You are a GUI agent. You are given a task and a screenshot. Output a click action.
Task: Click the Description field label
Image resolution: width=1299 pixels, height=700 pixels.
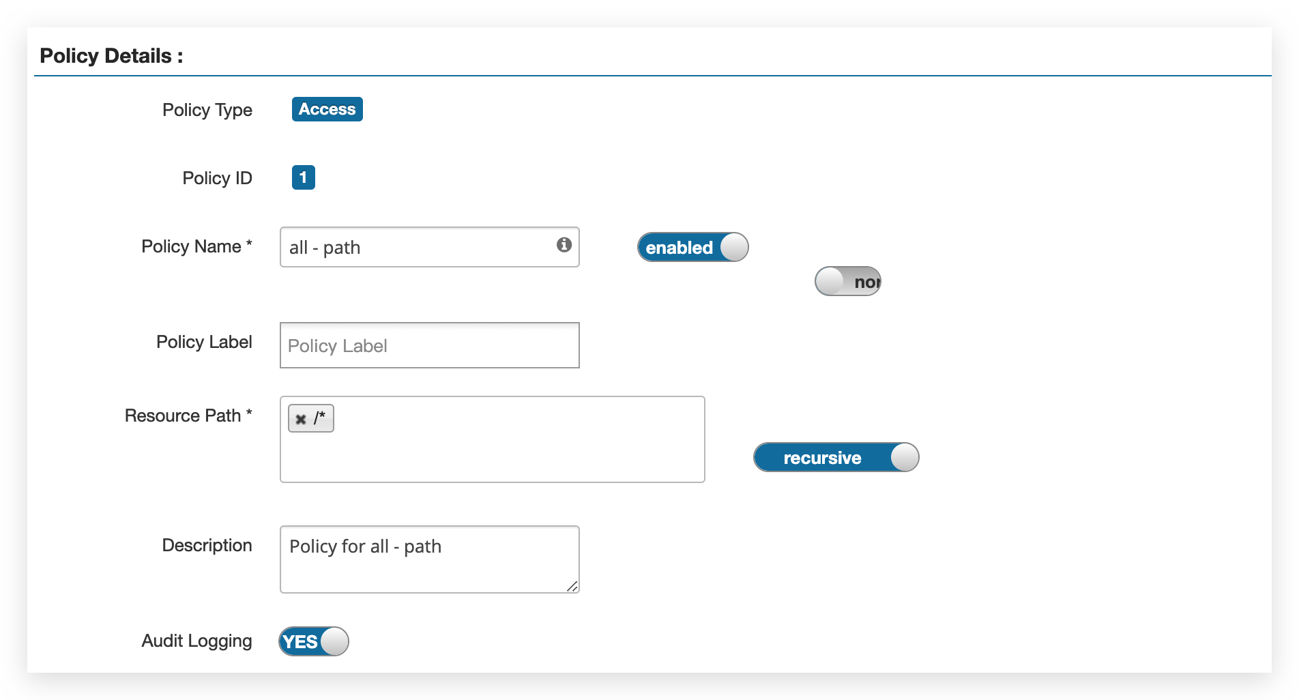click(207, 545)
